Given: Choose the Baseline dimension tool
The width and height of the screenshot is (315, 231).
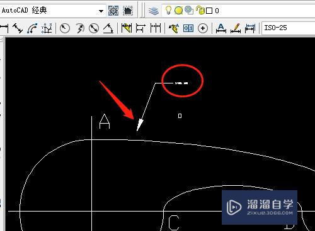Looking at the screenshot, I should click(140, 28).
